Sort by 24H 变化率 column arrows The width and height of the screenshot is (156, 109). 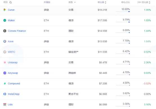click(150, 2)
